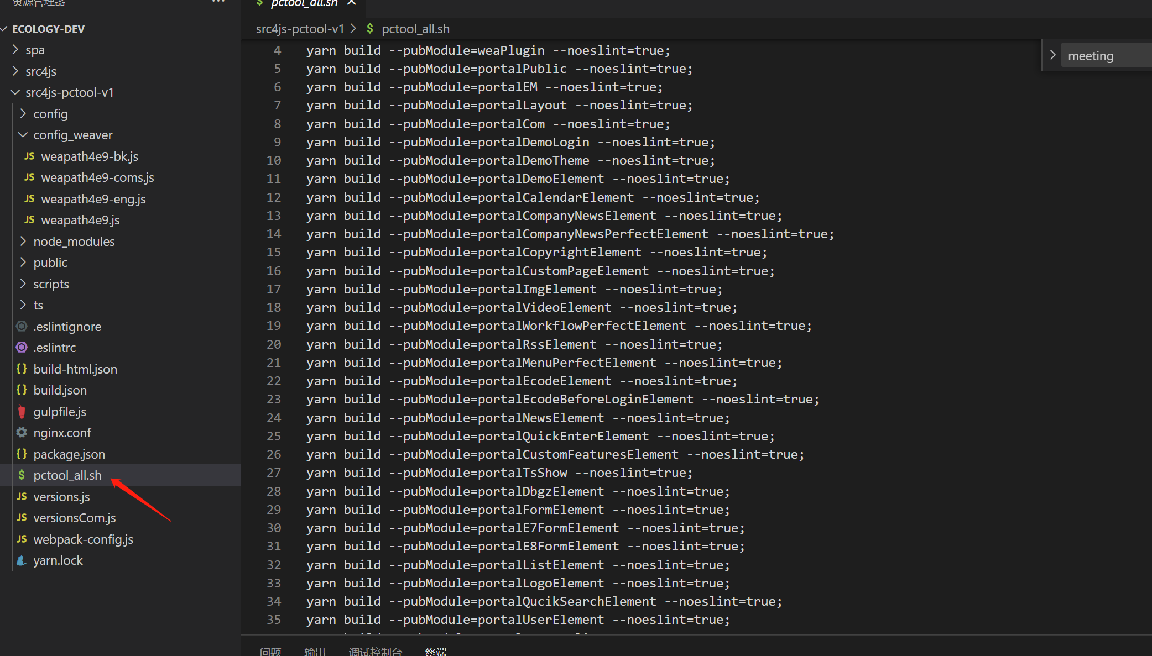1152x656 pixels.
Task: Click JS icon of webpack-config.js
Action: coord(22,539)
